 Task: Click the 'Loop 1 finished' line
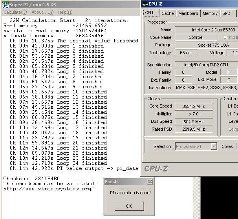(x=57, y=46)
